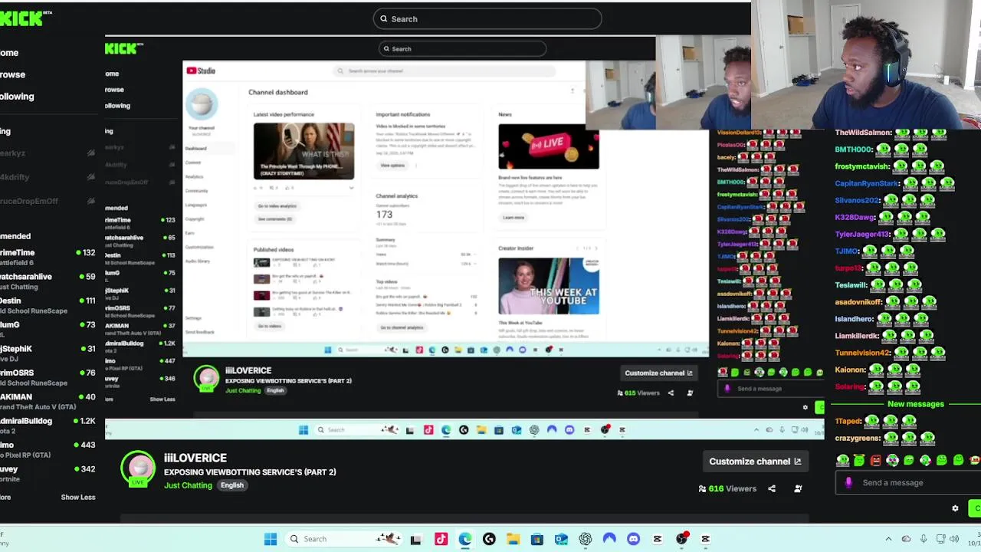
Task: Click the crossed-out icon beside learkyz
Action: point(90,153)
